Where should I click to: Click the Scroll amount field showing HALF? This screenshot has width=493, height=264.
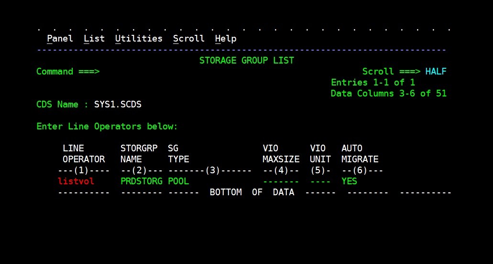coord(436,72)
